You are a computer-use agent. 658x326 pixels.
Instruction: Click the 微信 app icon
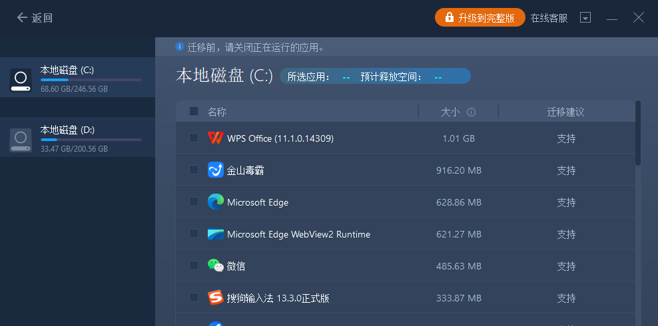[215, 265]
